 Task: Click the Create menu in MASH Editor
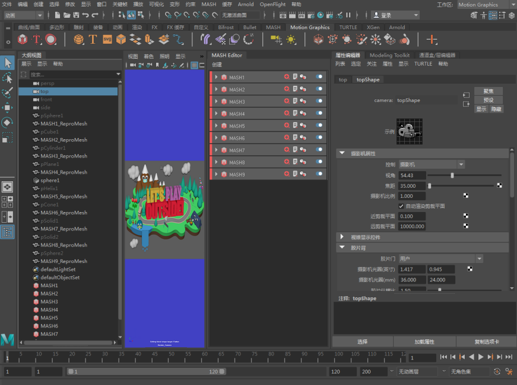pos(217,65)
